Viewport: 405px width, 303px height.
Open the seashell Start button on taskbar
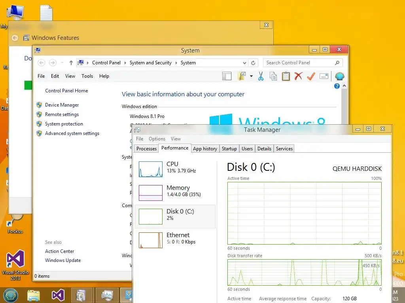tap(10, 295)
